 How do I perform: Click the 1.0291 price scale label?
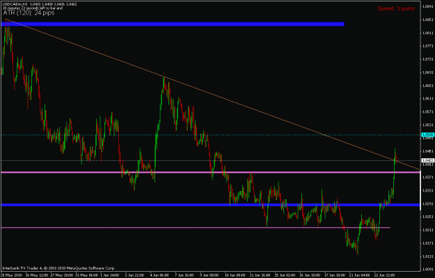coord(428,203)
